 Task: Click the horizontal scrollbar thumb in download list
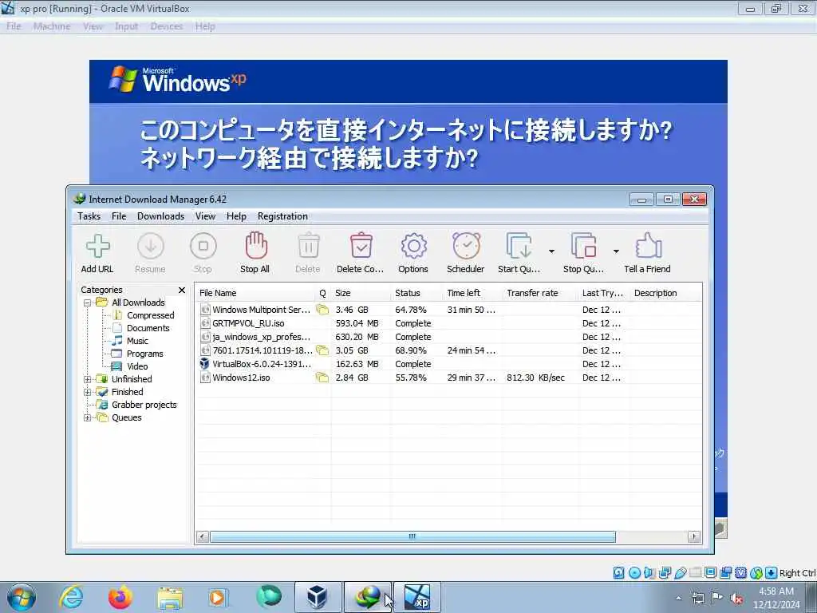click(412, 536)
